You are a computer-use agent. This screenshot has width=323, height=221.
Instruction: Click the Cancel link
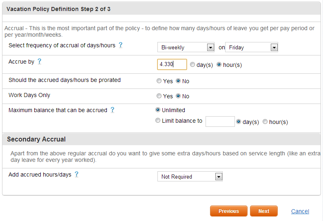pyautogui.click(x=300, y=211)
